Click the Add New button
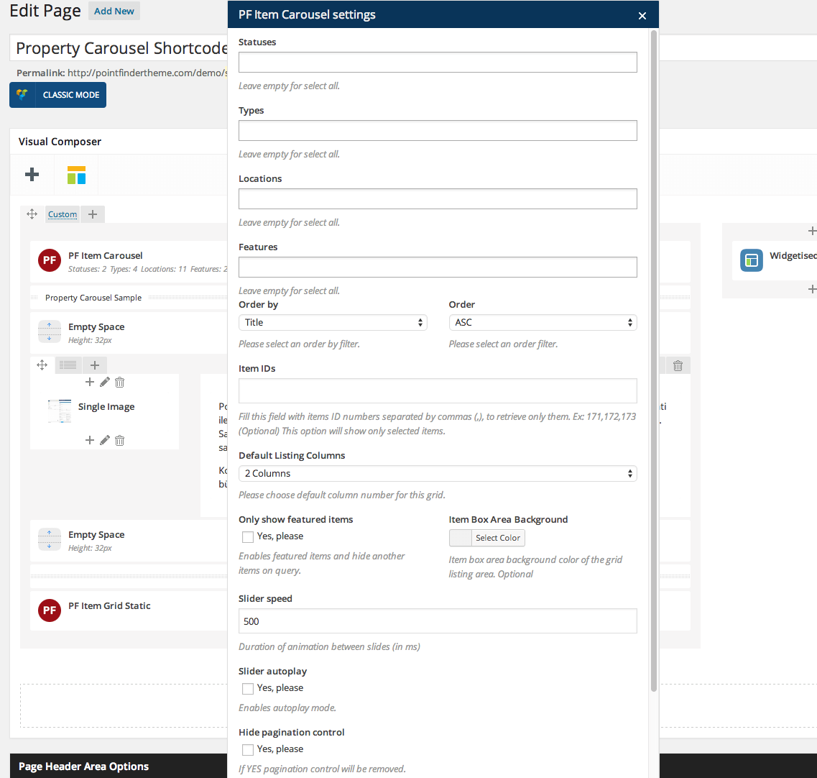Screen dimensions: 817x778 pyautogui.click(x=114, y=12)
